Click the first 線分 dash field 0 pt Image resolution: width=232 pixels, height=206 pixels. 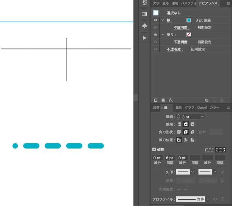pyautogui.click(x=157, y=158)
